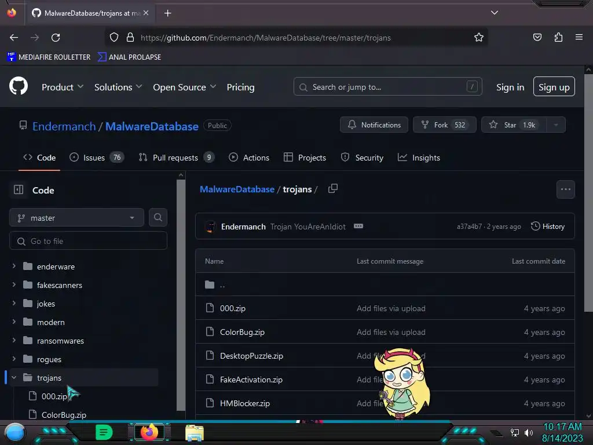Click Pricing link
The width and height of the screenshot is (593, 445).
click(x=240, y=87)
